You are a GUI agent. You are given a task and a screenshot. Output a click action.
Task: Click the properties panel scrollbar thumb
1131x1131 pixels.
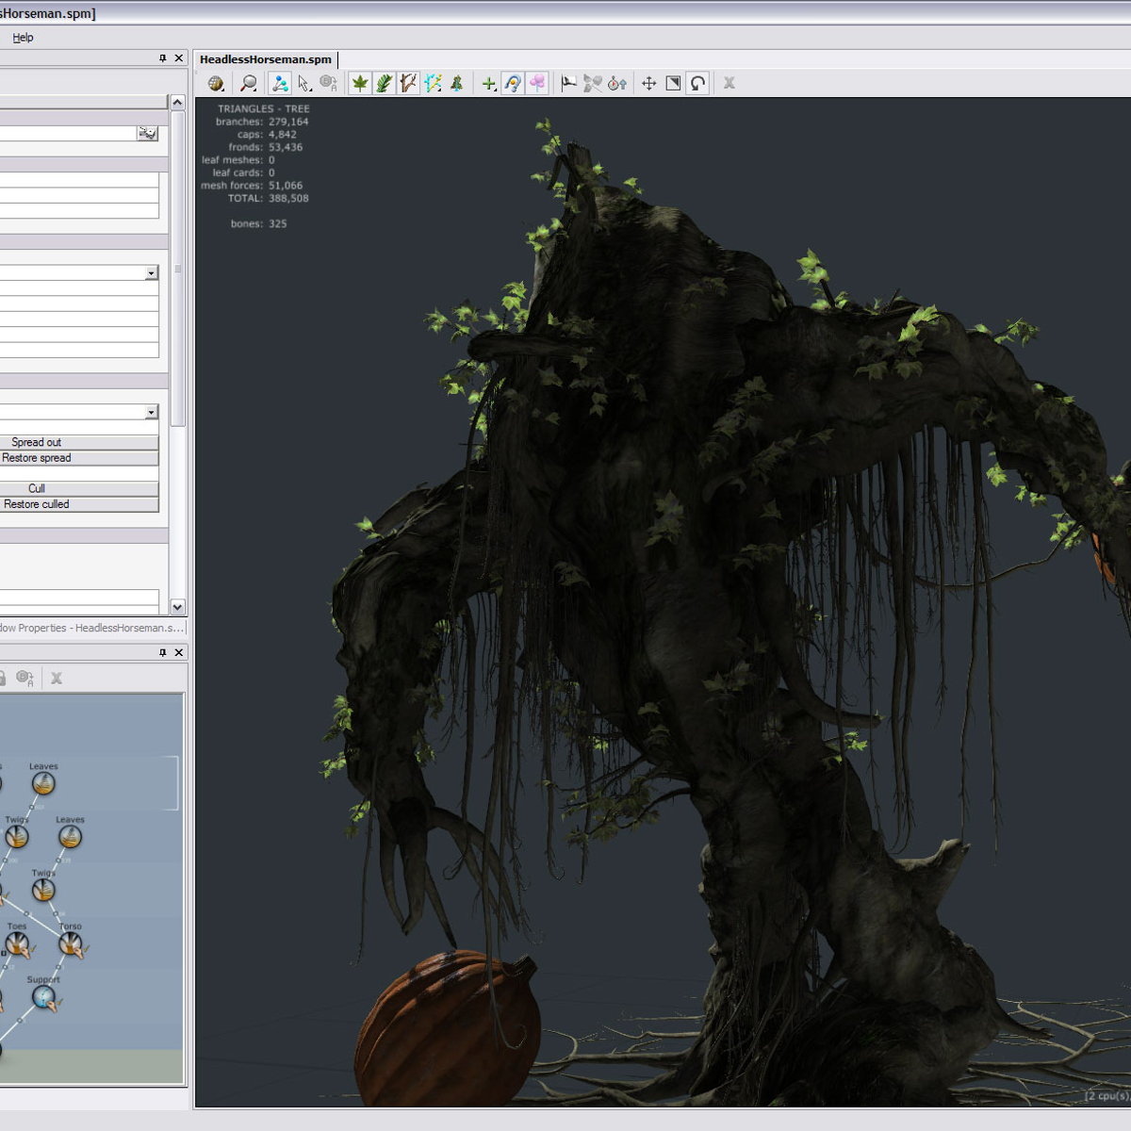[x=177, y=269]
